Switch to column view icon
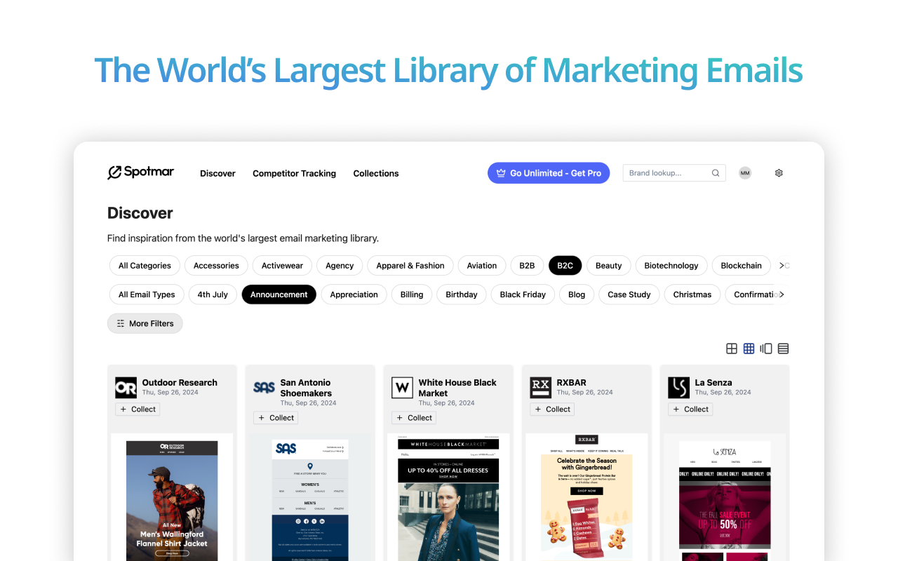This screenshot has width=898, height=561. [766, 349]
